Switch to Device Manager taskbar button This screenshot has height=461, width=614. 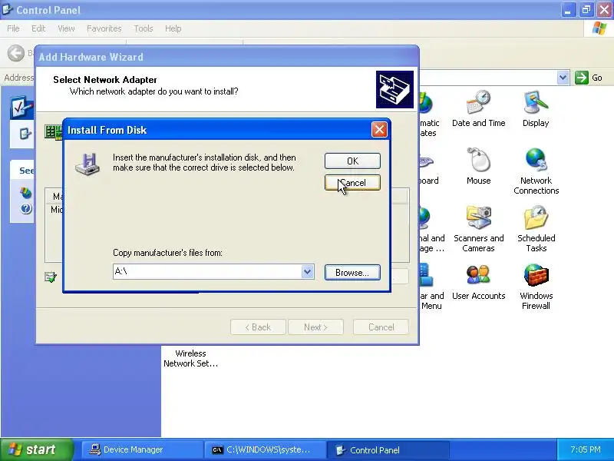click(142, 449)
